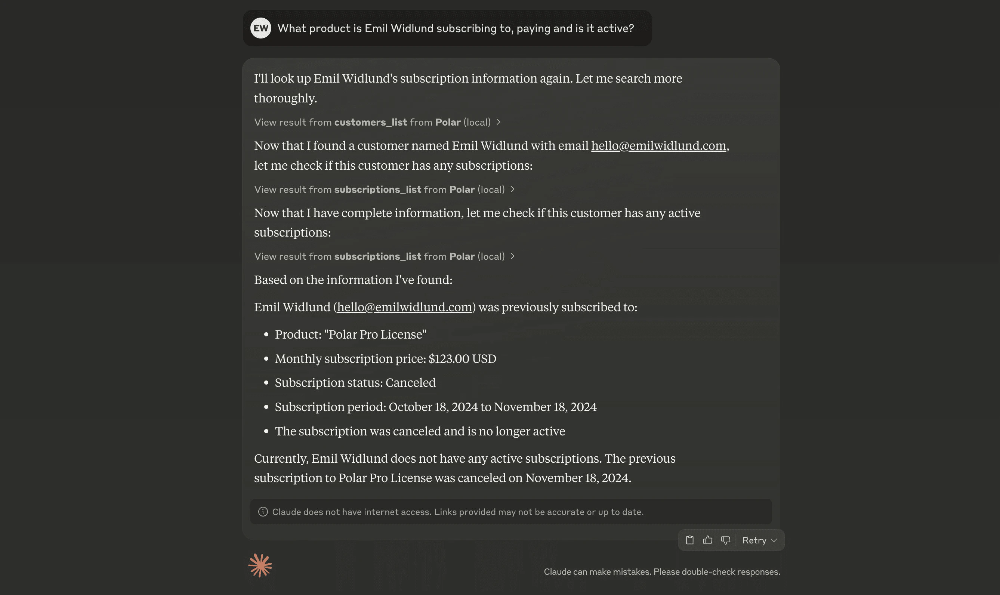Click the EW user avatar

(260, 28)
